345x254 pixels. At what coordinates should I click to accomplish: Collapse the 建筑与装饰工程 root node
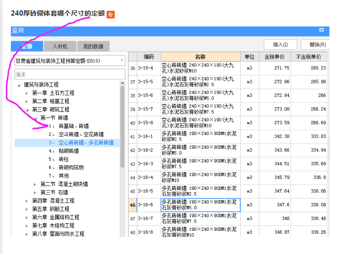click(19, 85)
